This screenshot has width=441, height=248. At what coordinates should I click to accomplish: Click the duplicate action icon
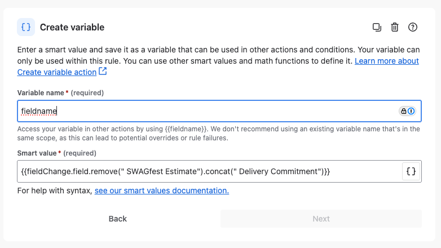[x=377, y=27]
